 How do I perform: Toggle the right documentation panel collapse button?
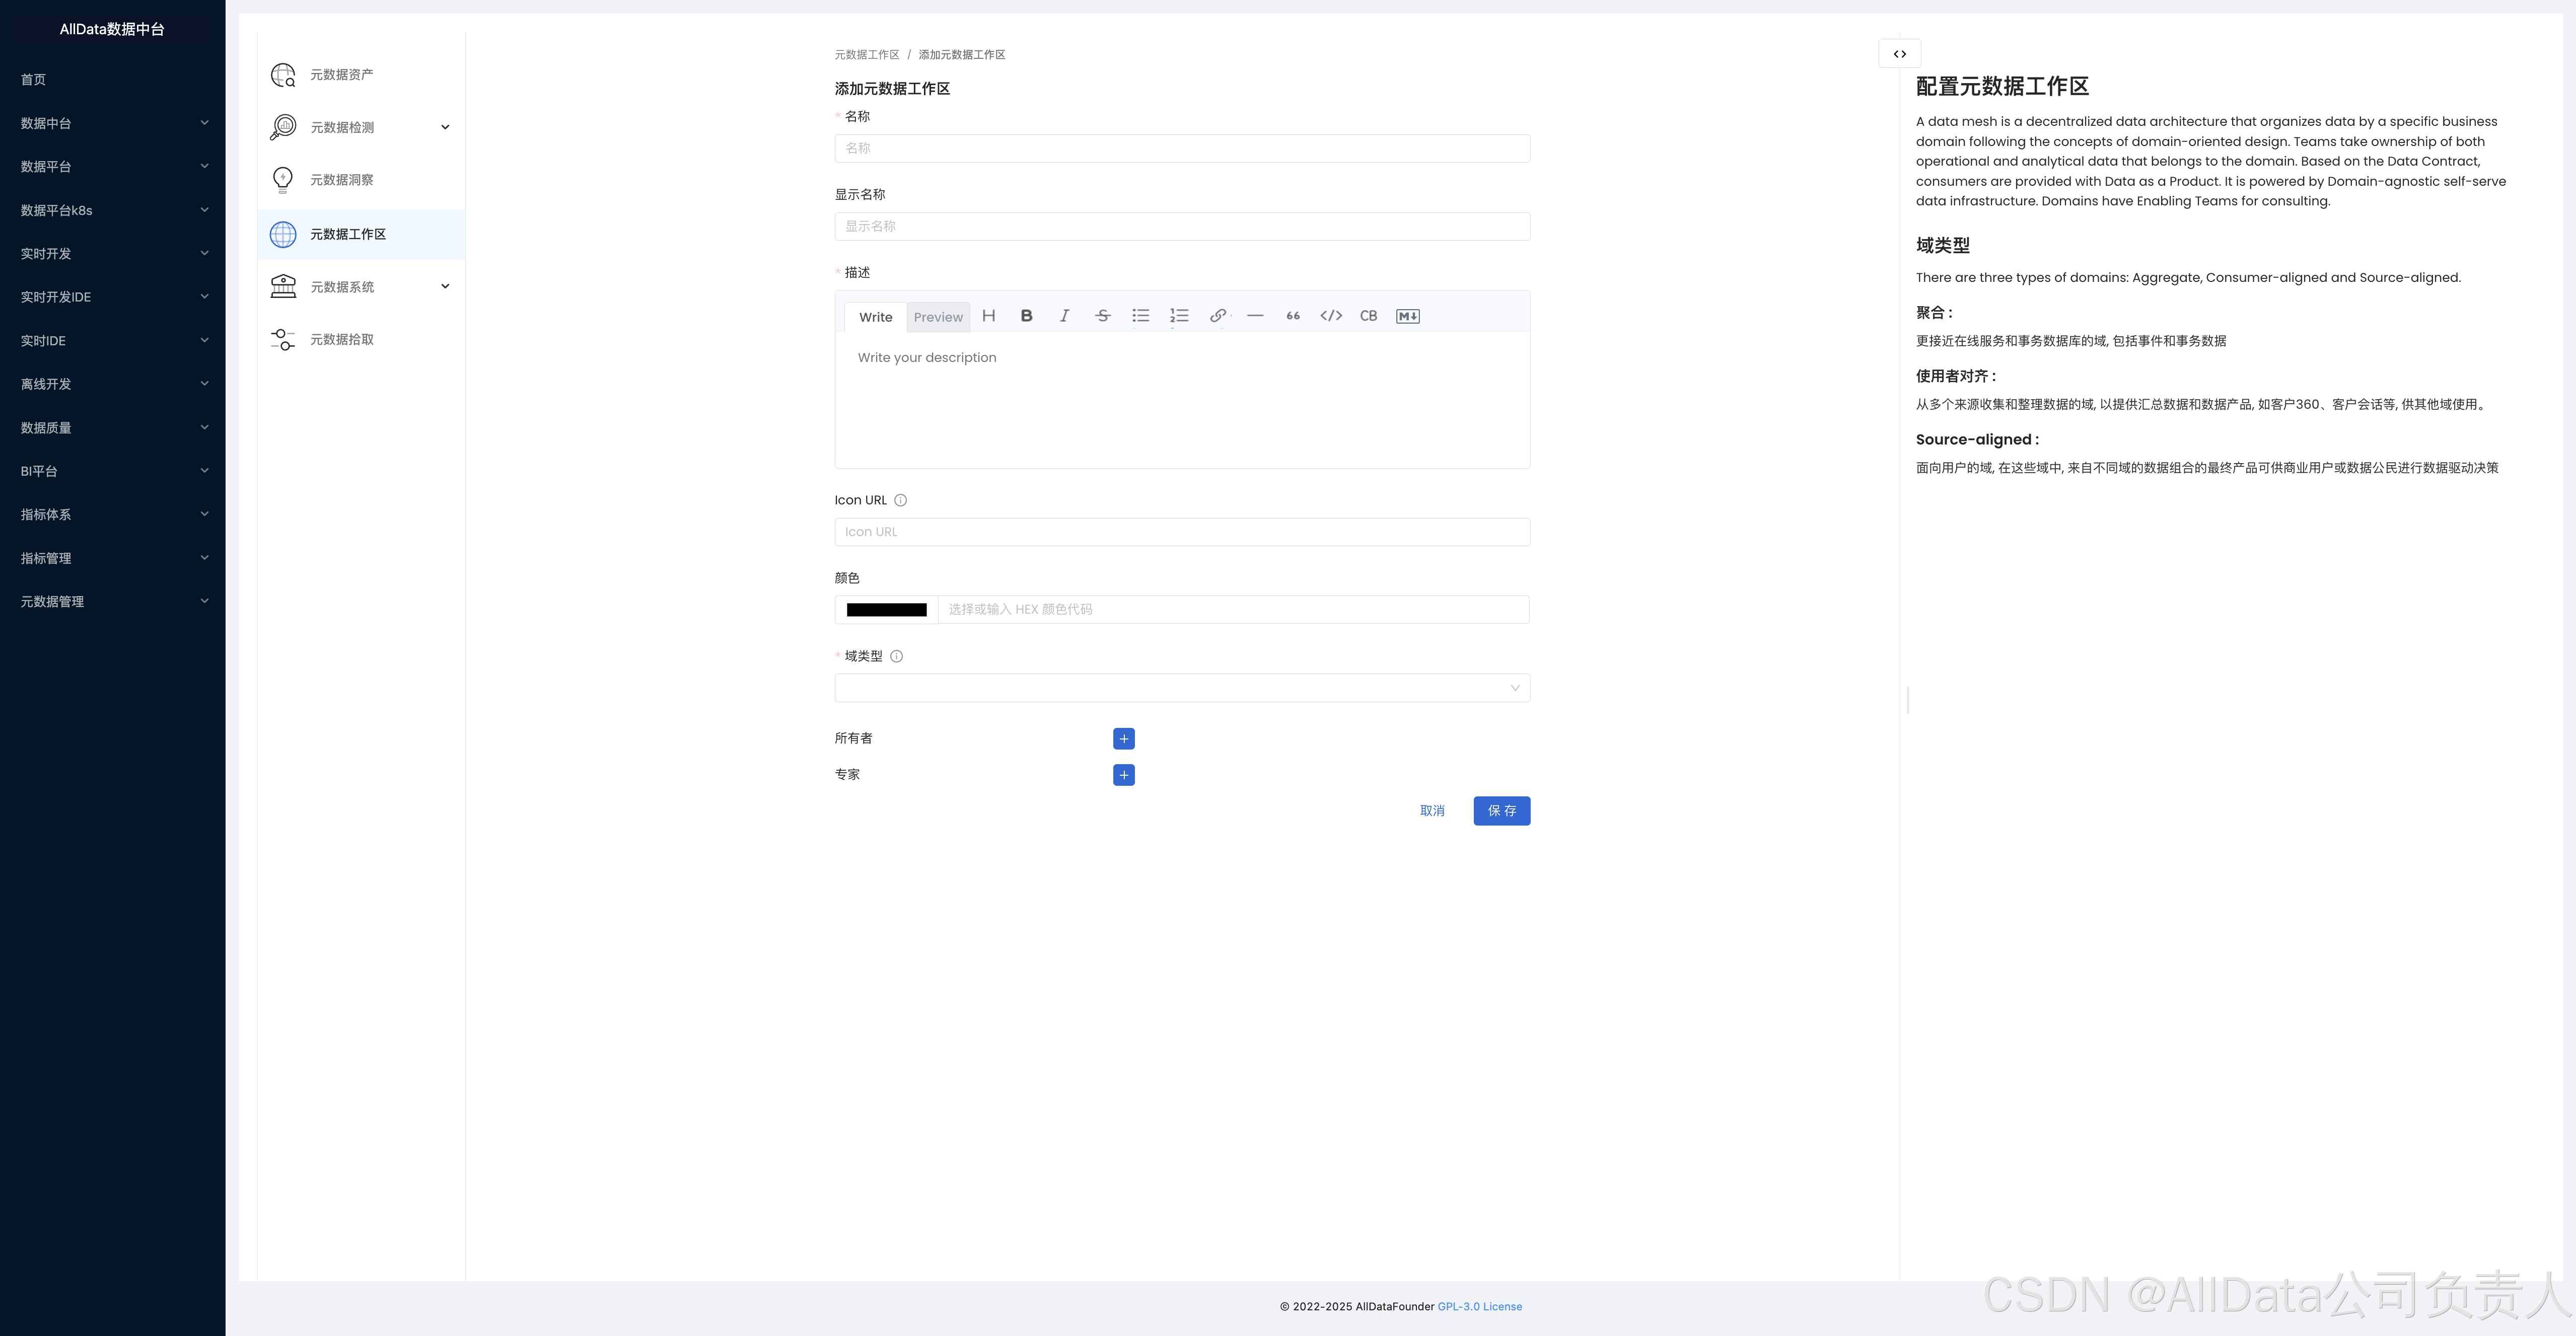click(1899, 54)
